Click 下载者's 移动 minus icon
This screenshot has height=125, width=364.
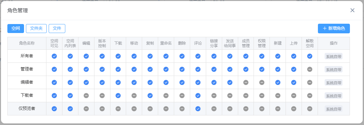(134, 96)
